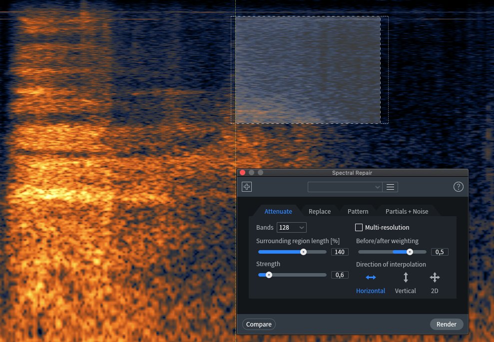Switch to the Pattern tab

(x=358, y=211)
